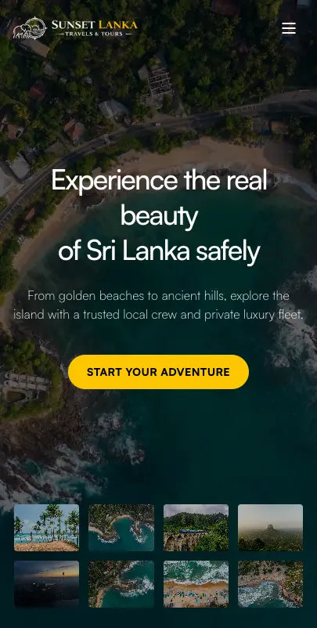This screenshot has width=317, height=628.
Task: Open the palm trees beach thumbnail
Action: [x=46, y=528]
